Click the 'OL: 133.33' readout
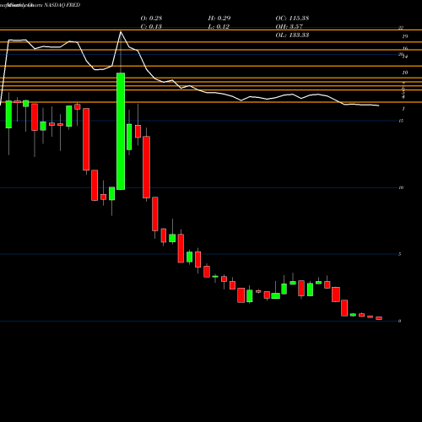Image resolution: width=422 pixels, height=422 pixels. [x=292, y=35]
